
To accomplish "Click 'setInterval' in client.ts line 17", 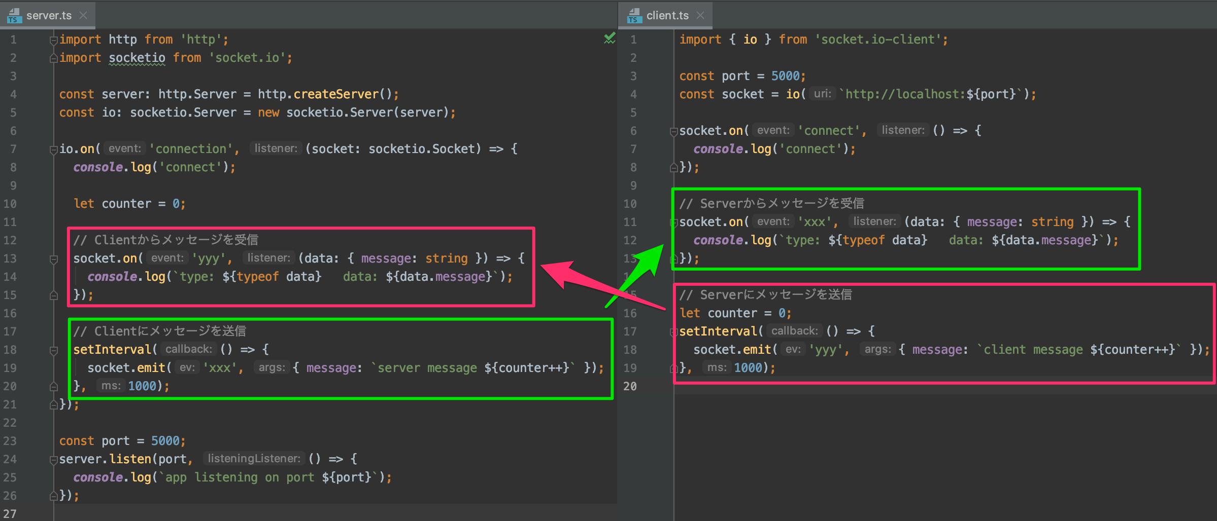I will tap(718, 331).
